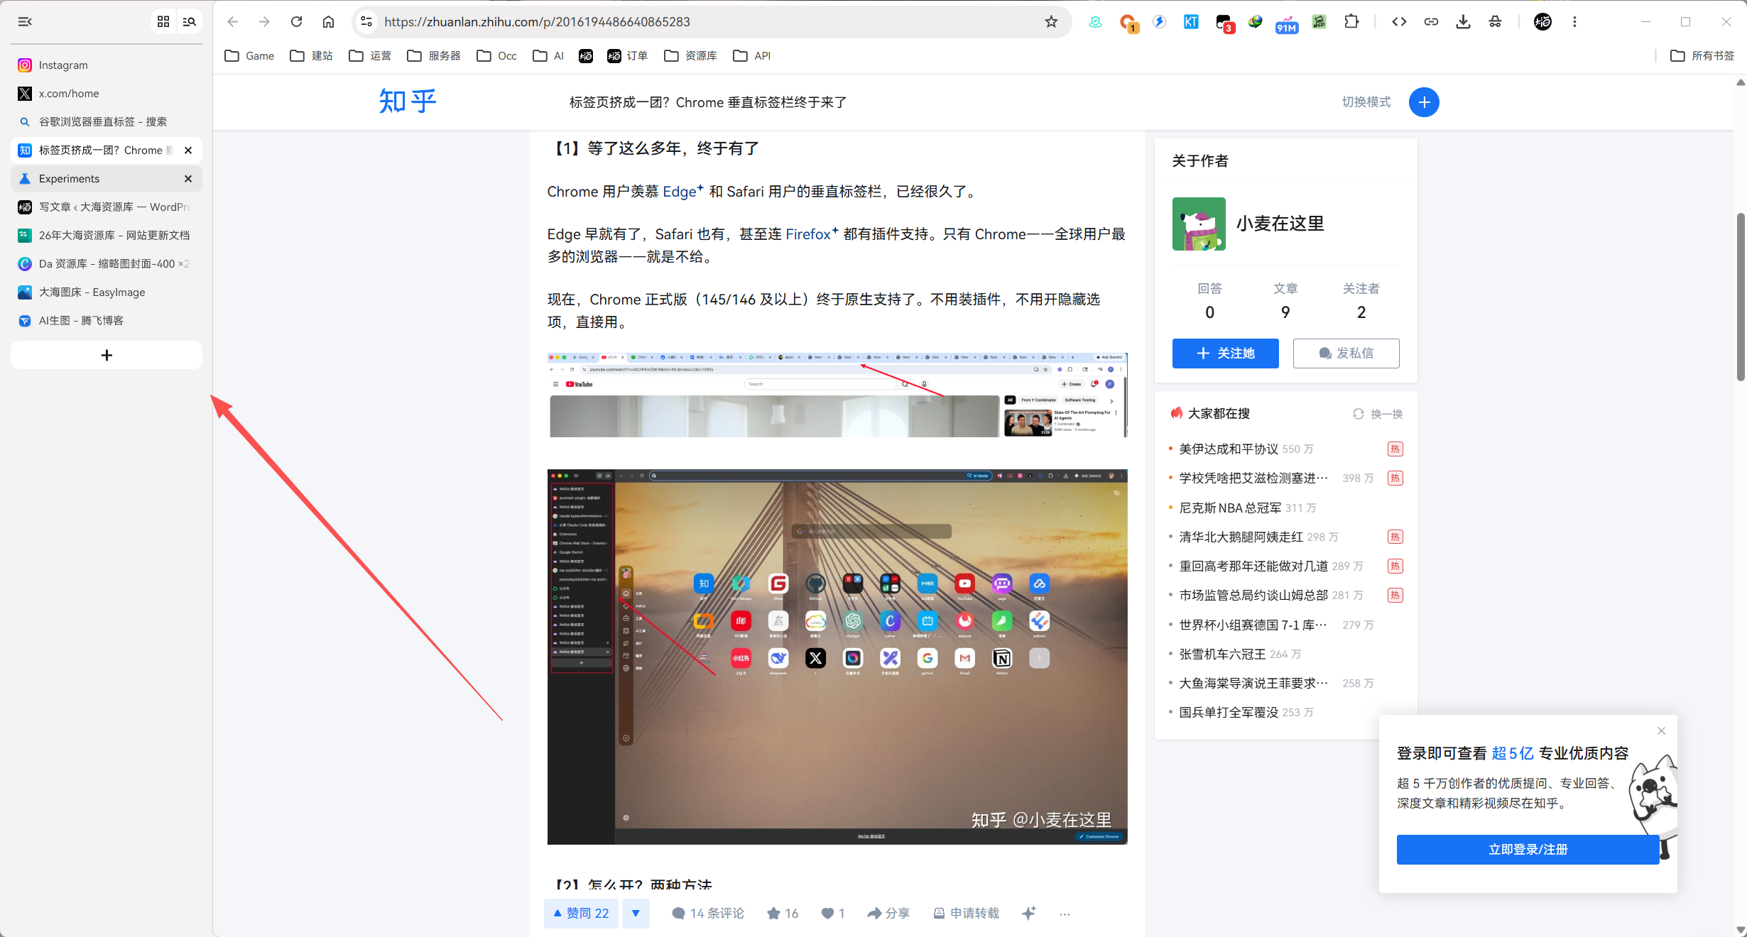
Task: Open the 建站 bookmark folder
Action: coord(311,56)
